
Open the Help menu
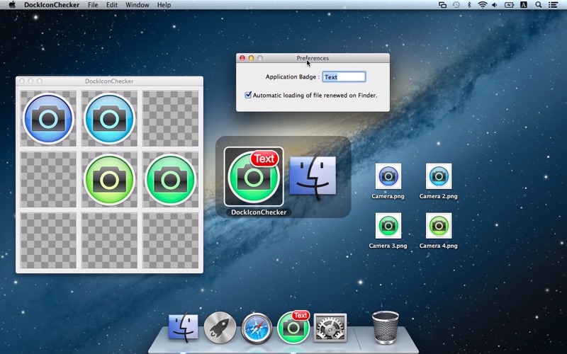click(x=164, y=5)
